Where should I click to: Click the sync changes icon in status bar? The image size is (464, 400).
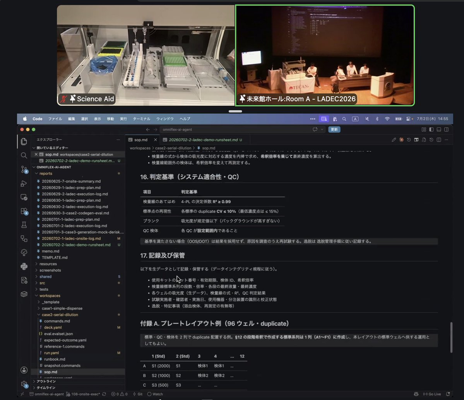point(104,394)
